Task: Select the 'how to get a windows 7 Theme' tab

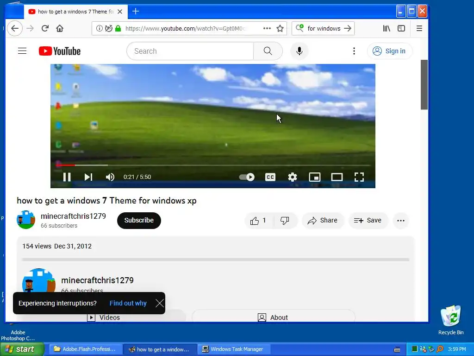Action: pos(75,12)
